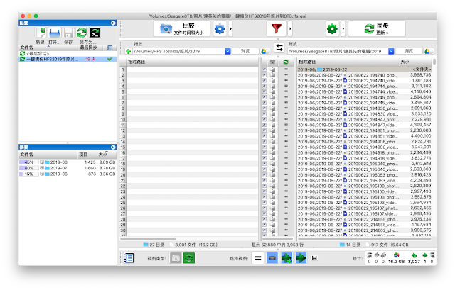Screen dimensions: 455x290
Task: Click the save as batch job terminal icon
Action: 95,33
